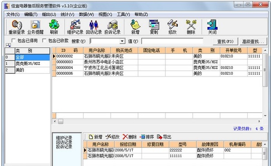
Task: Open the 视图(X) menu
Action: (x=105, y=14)
